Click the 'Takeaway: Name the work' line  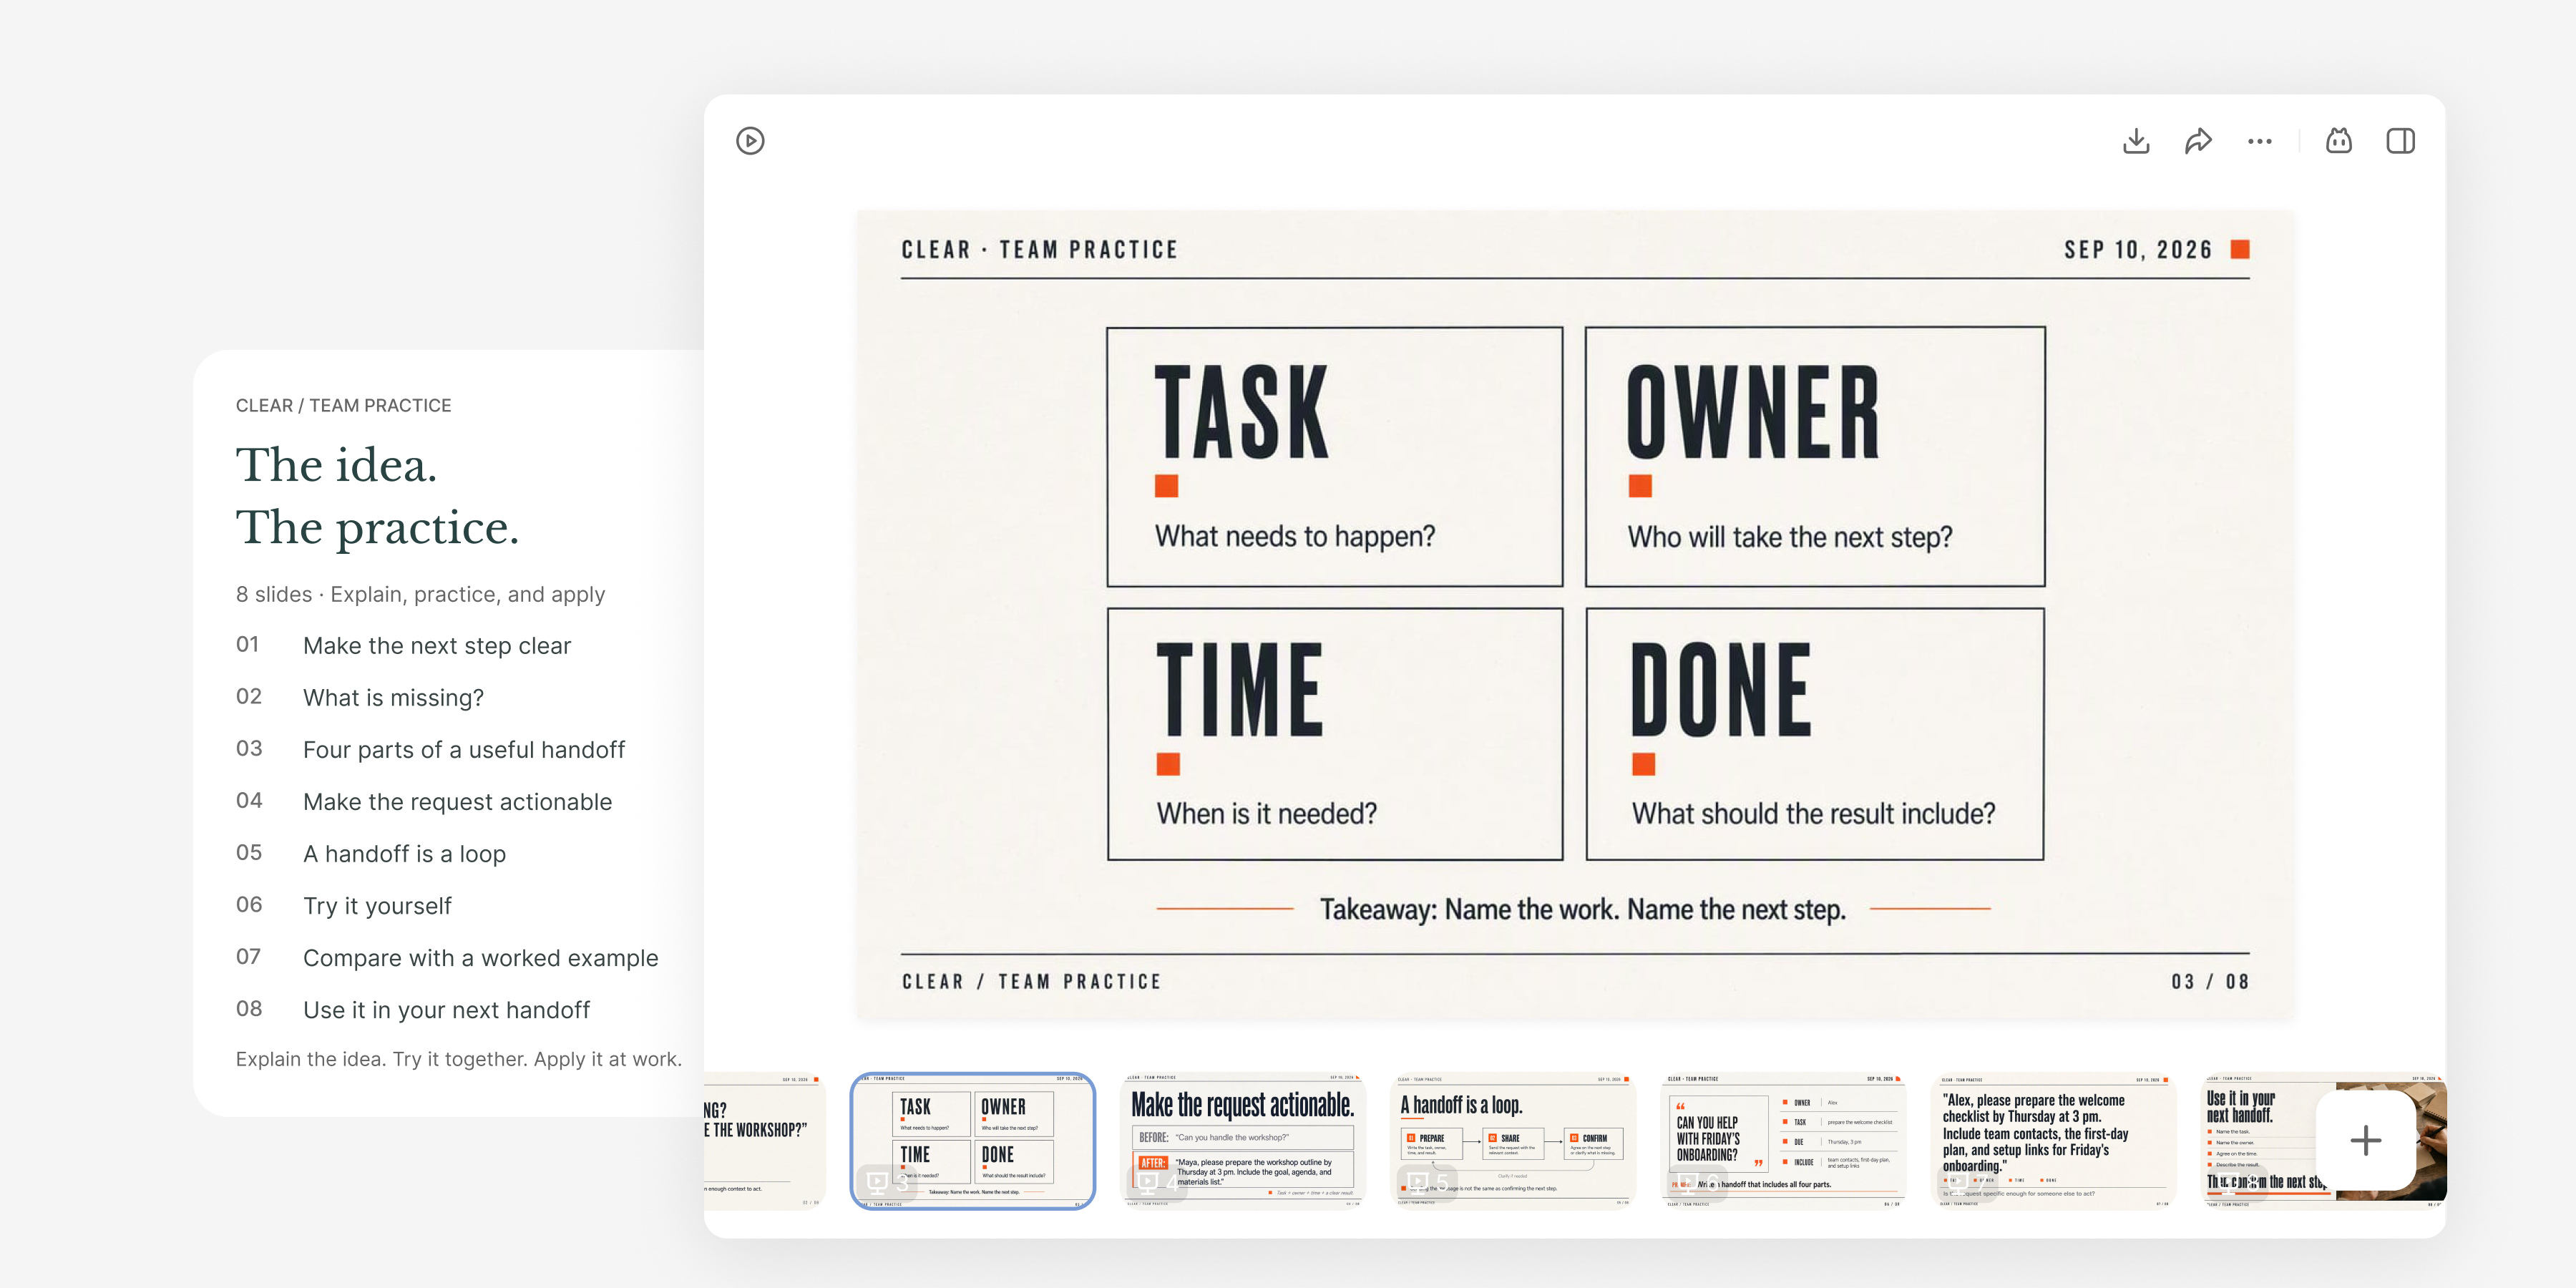1582,909
